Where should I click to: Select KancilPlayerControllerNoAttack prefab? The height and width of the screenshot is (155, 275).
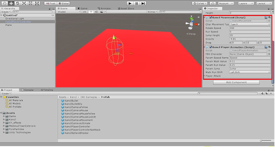coord(80,130)
